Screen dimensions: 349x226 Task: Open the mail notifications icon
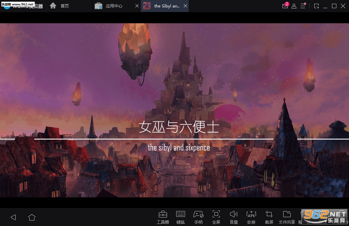click(285, 5)
